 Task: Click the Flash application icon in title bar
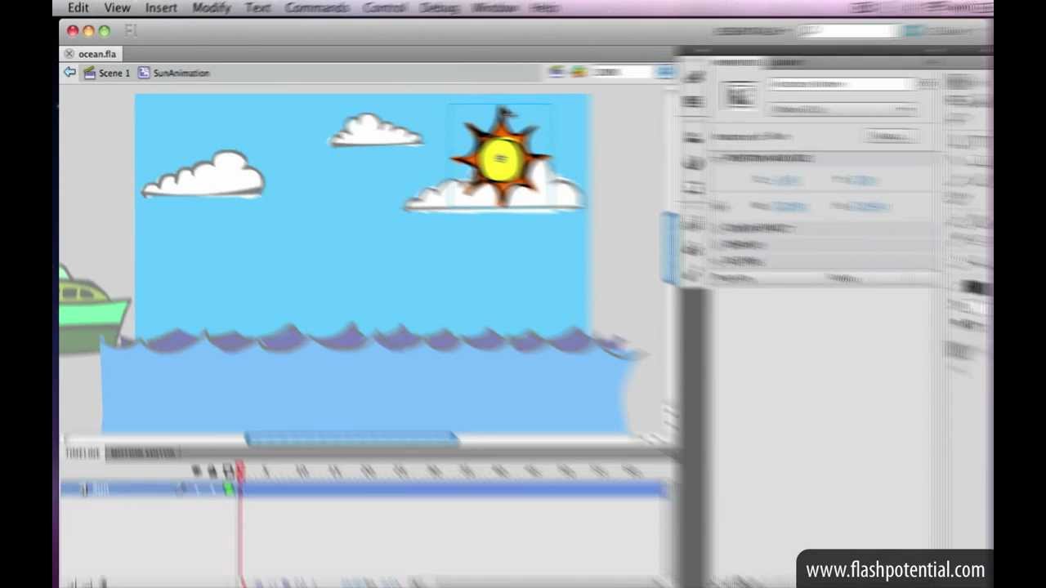pos(131,31)
